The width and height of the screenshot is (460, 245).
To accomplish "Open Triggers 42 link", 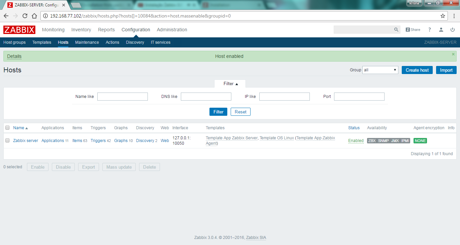I will point(98,141).
